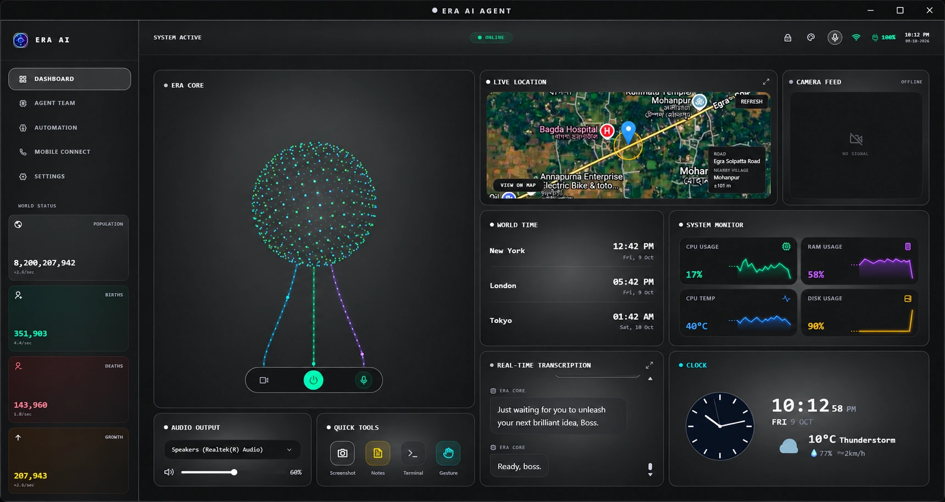The image size is (945, 502).
Task: Open the Dashboard menu item
Action: point(70,79)
